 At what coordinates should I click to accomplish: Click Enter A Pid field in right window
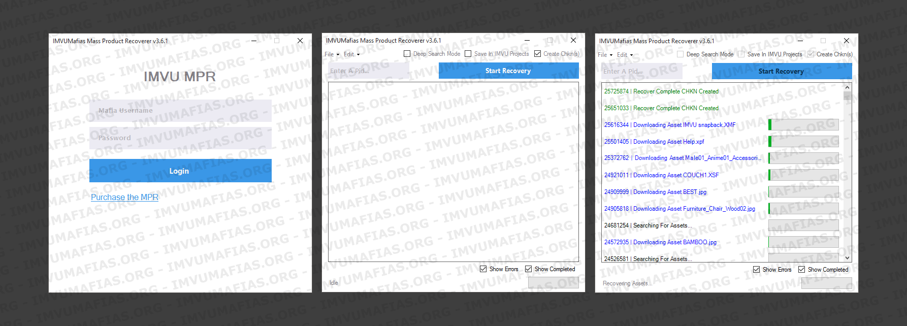[x=641, y=71]
